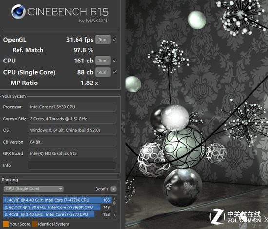Click the Details label in Ranking
The width and height of the screenshot is (268, 229).
coord(102,189)
